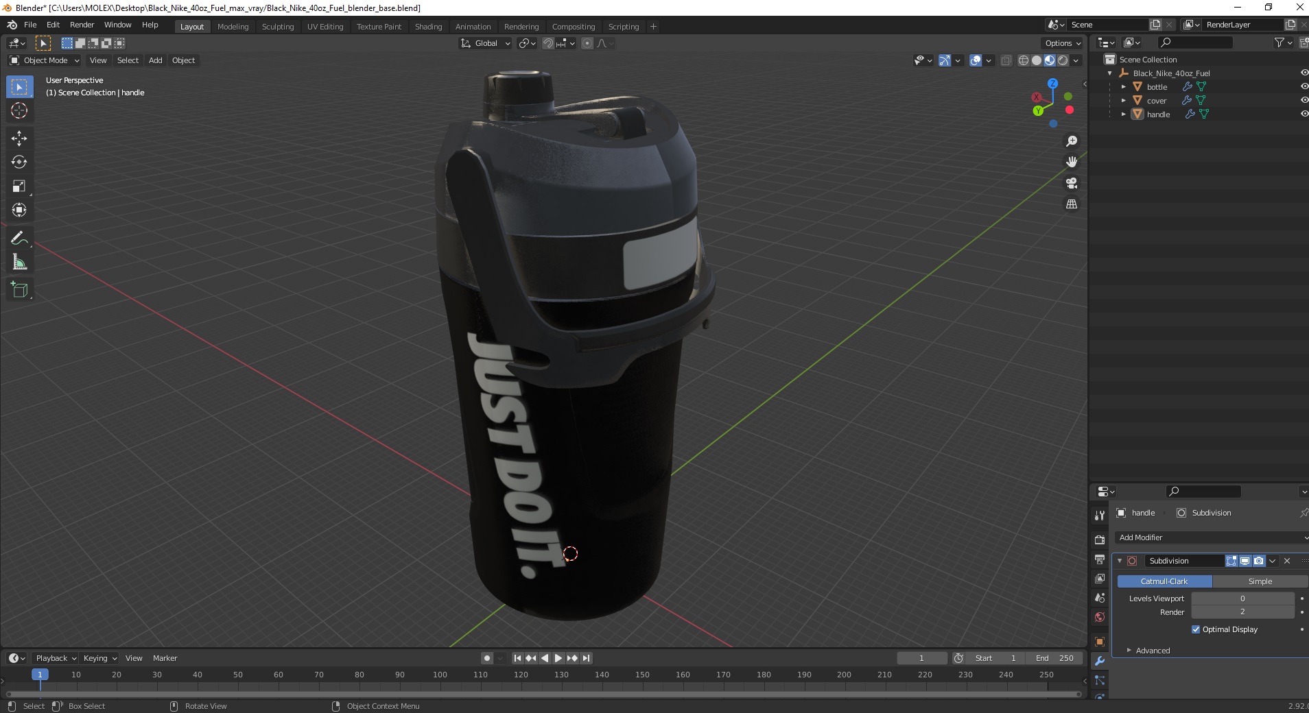
Task: Open the Keying dropdown
Action: click(x=100, y=658)
